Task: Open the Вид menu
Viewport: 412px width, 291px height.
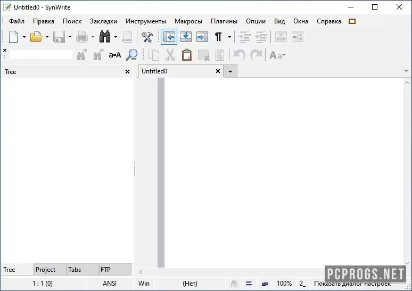Action: tap(279, 21)
